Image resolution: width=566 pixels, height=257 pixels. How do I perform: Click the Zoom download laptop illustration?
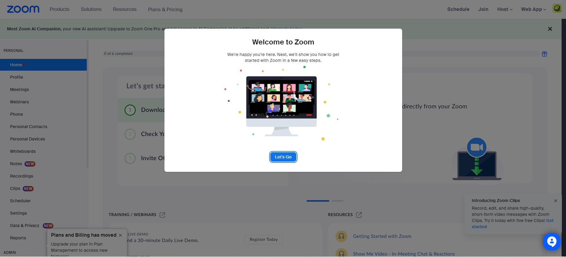(x=477, y=159)
